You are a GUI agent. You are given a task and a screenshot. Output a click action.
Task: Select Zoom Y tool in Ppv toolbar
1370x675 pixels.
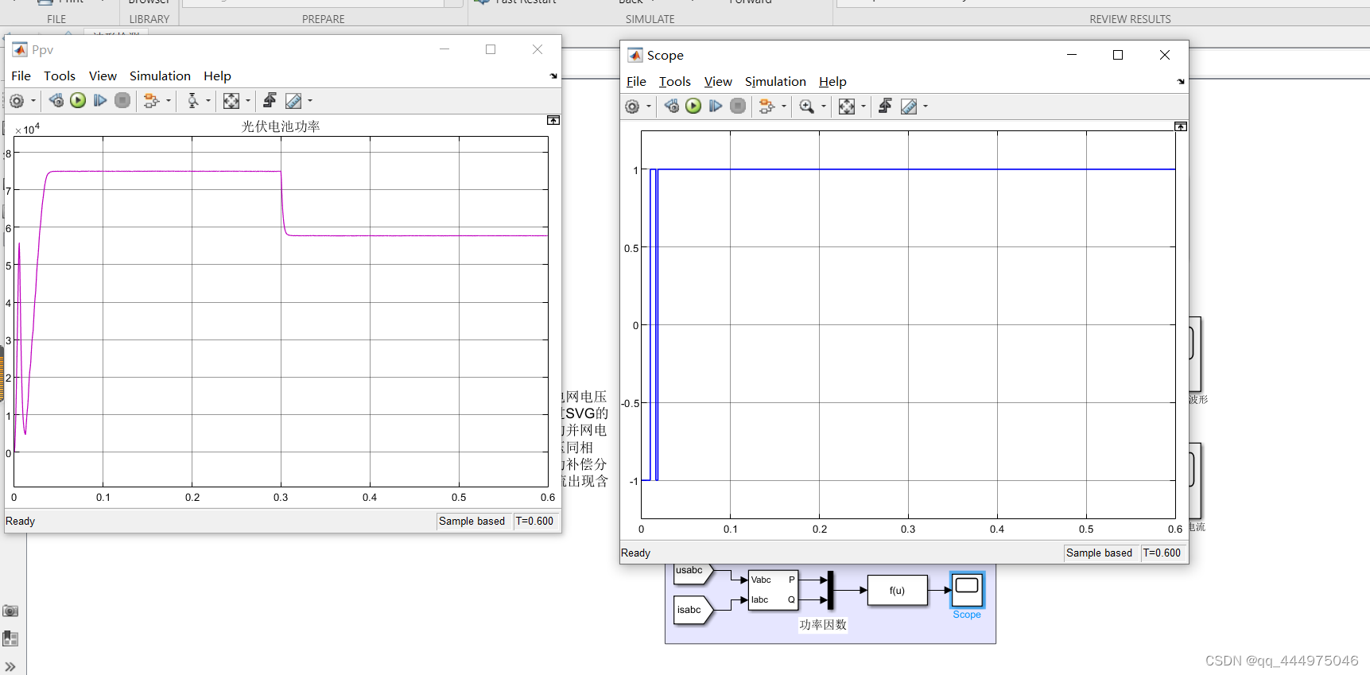click(x=192, y=100)
